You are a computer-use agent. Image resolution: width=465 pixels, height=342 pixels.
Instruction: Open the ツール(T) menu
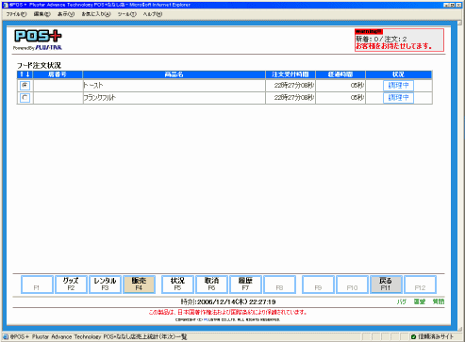pos(127,14)
